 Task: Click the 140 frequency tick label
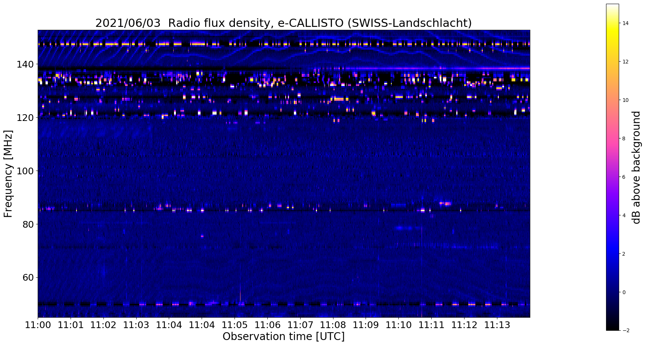click(x=25, y=65)
